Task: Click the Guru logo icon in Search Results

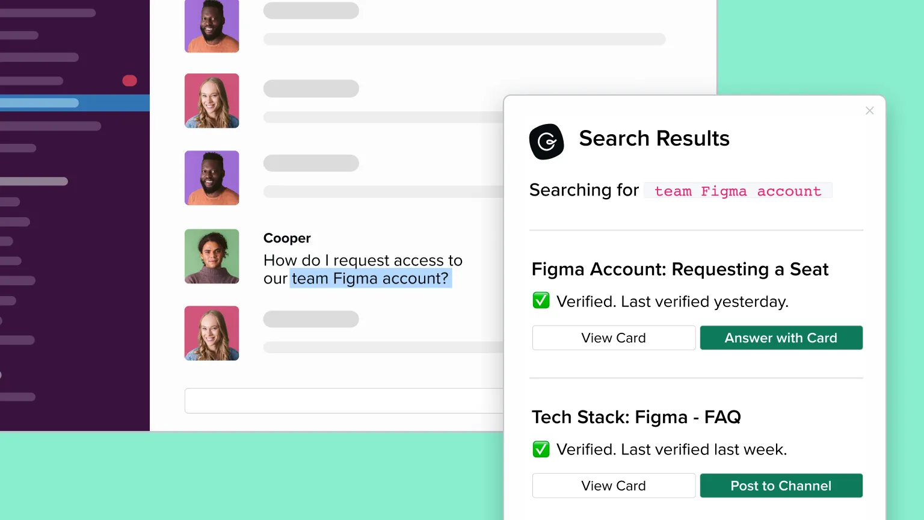Action: (x=546, y=142)
